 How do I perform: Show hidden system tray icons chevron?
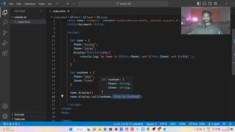195,129
